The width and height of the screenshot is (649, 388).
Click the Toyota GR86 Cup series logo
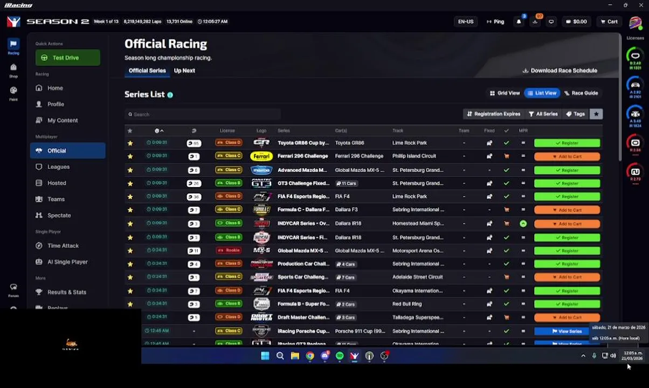pos(261,143)
